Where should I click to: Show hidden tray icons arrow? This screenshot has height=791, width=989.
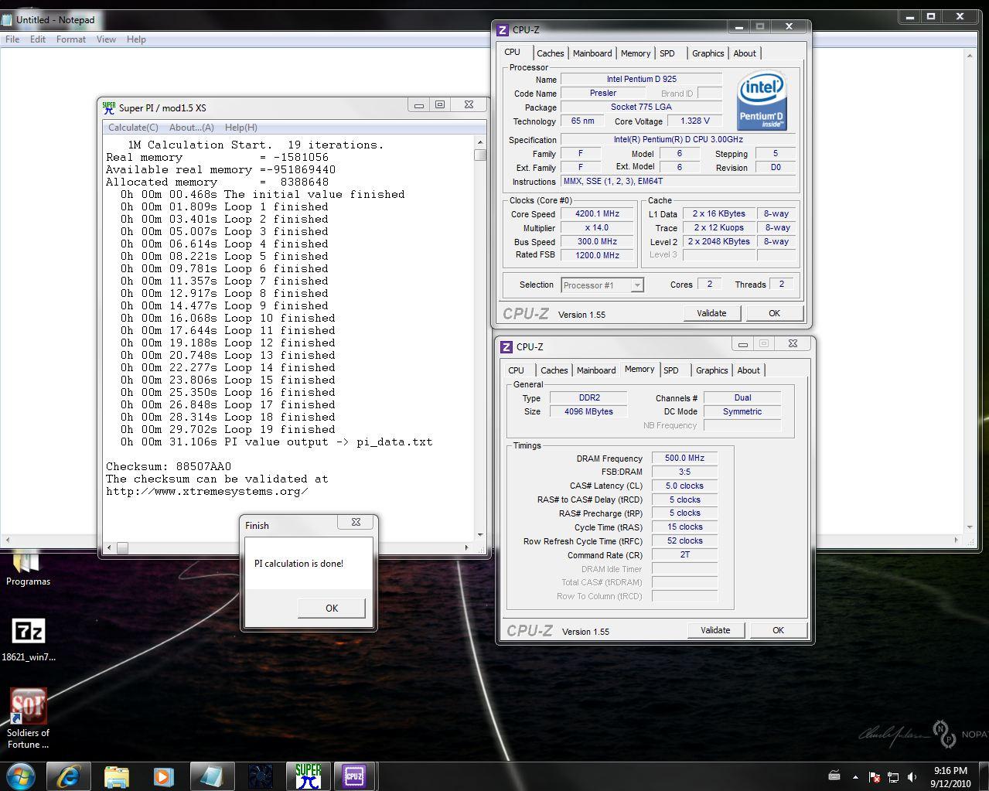click(x=855, y=776)
